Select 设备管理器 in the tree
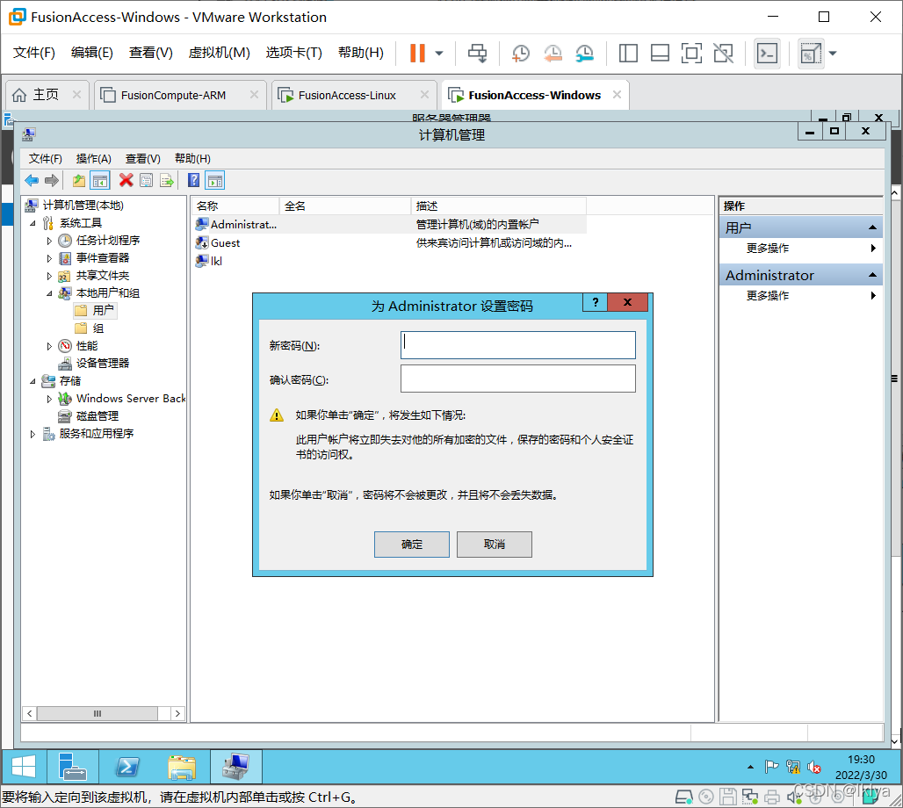 coord(103,364)
